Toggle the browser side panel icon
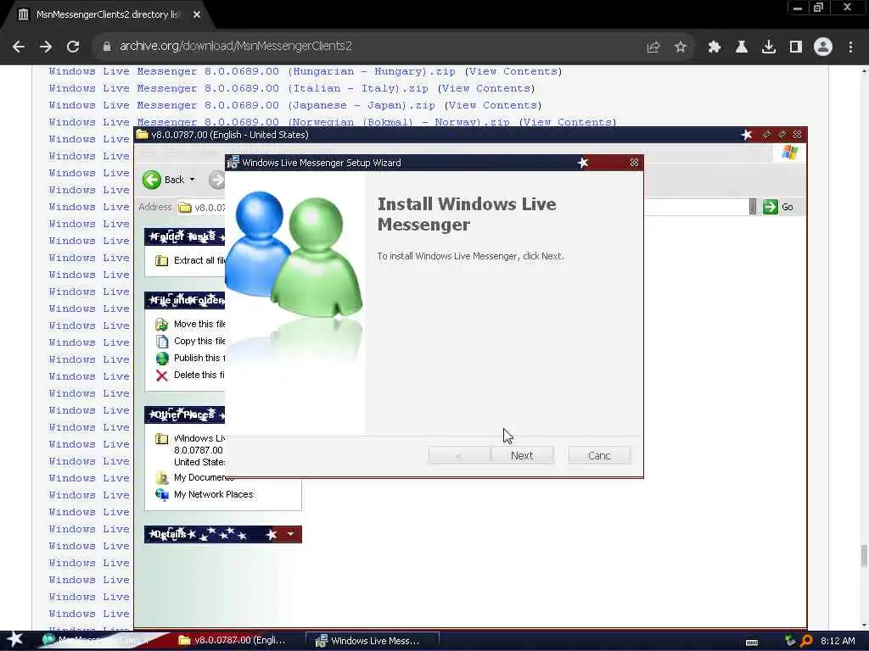Viewport: 869px width, 651px height. click(796, 47)
